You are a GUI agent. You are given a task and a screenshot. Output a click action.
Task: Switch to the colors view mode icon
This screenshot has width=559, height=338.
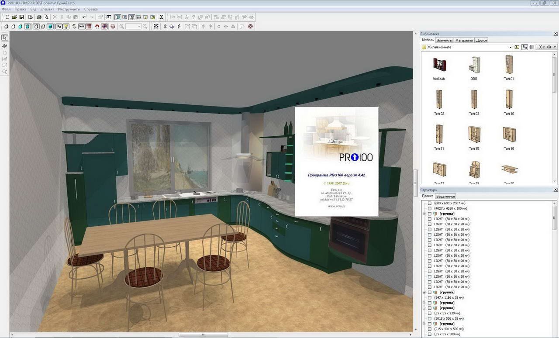tap(20, 26)
